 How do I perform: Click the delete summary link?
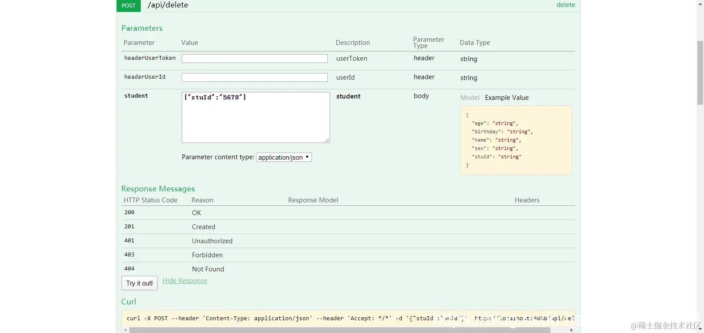[565, 5]
